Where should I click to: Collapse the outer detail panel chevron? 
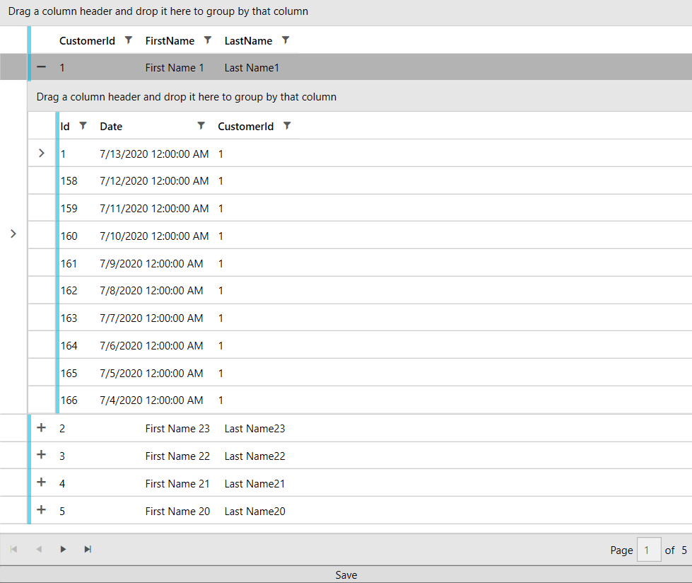coord(13,233)
